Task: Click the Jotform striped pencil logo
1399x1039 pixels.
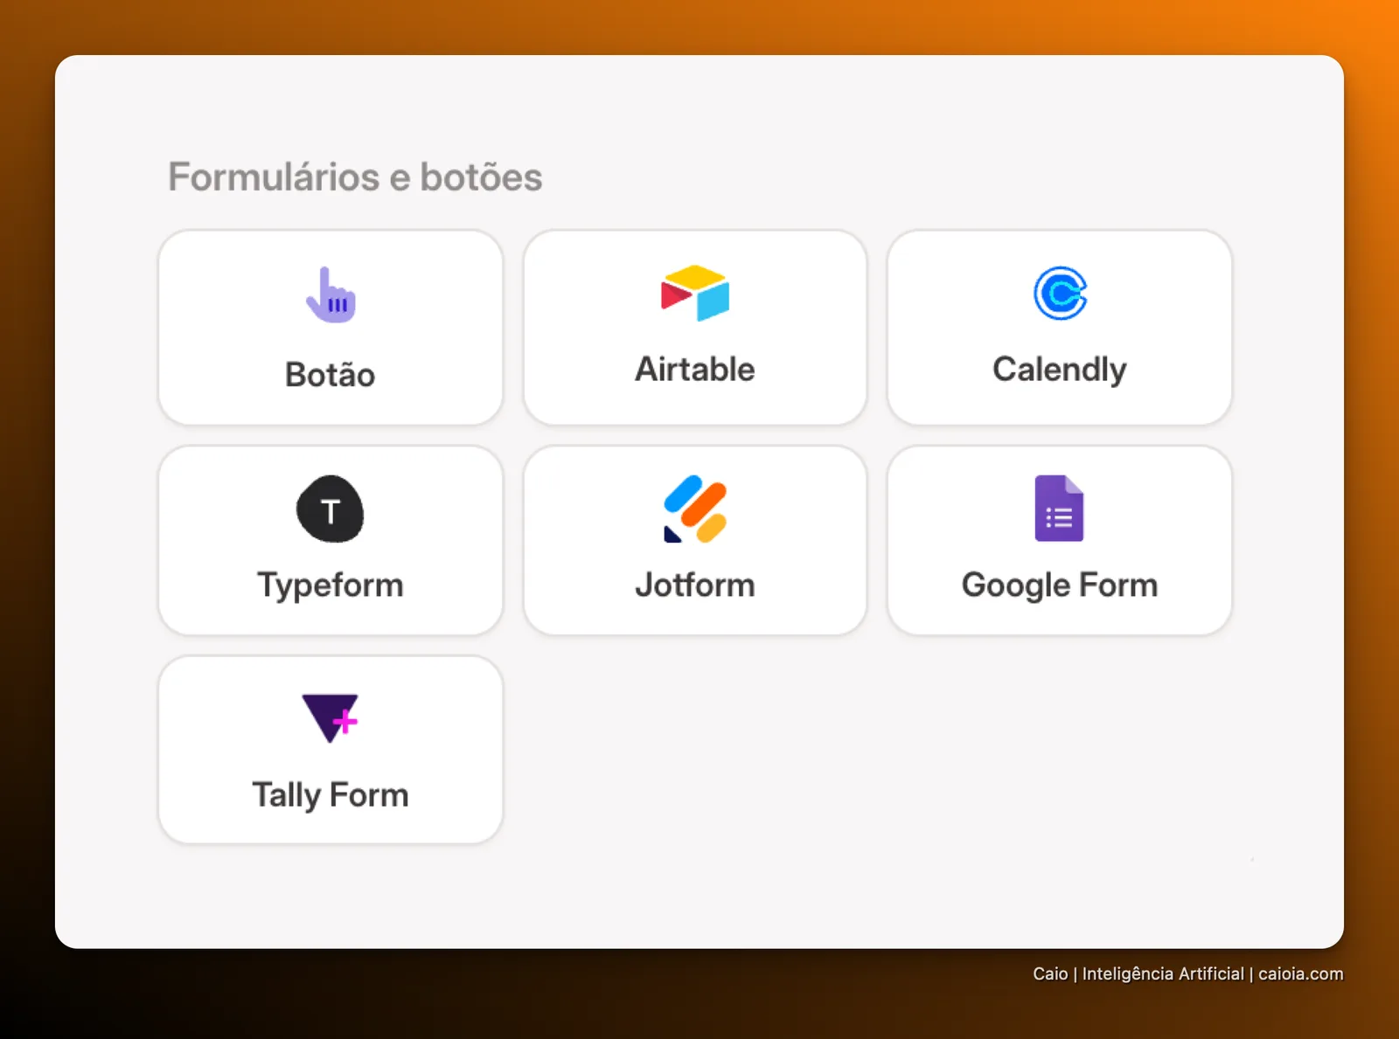Action: point(695,509)
